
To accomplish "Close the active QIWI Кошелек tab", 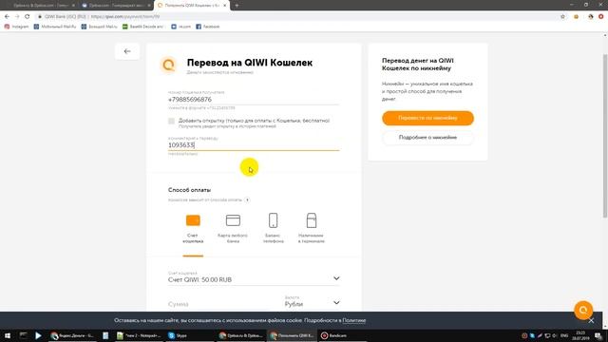I will [225, 6].
